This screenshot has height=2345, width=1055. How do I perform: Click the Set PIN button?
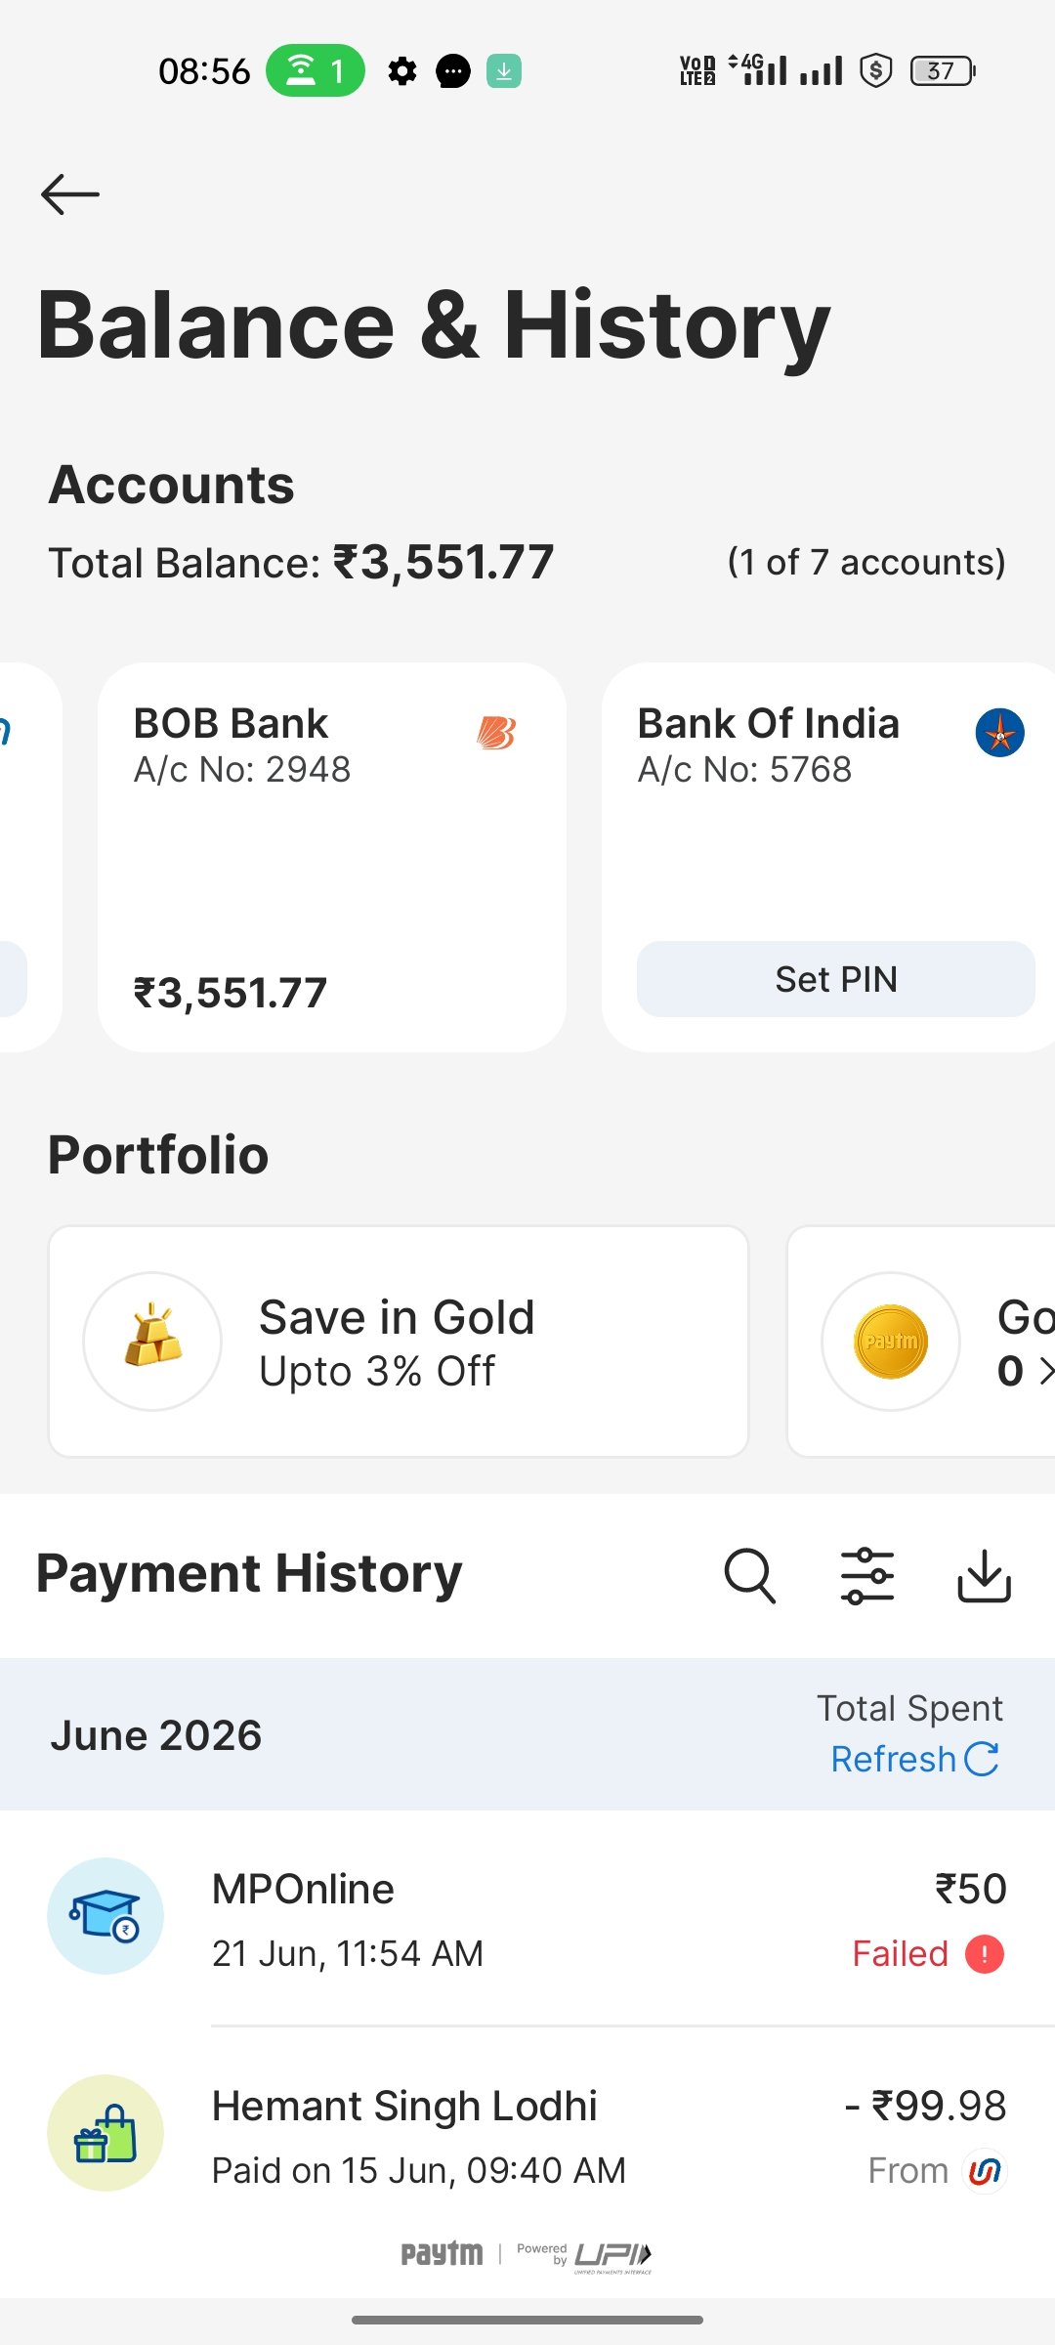[x=835, y=979]
